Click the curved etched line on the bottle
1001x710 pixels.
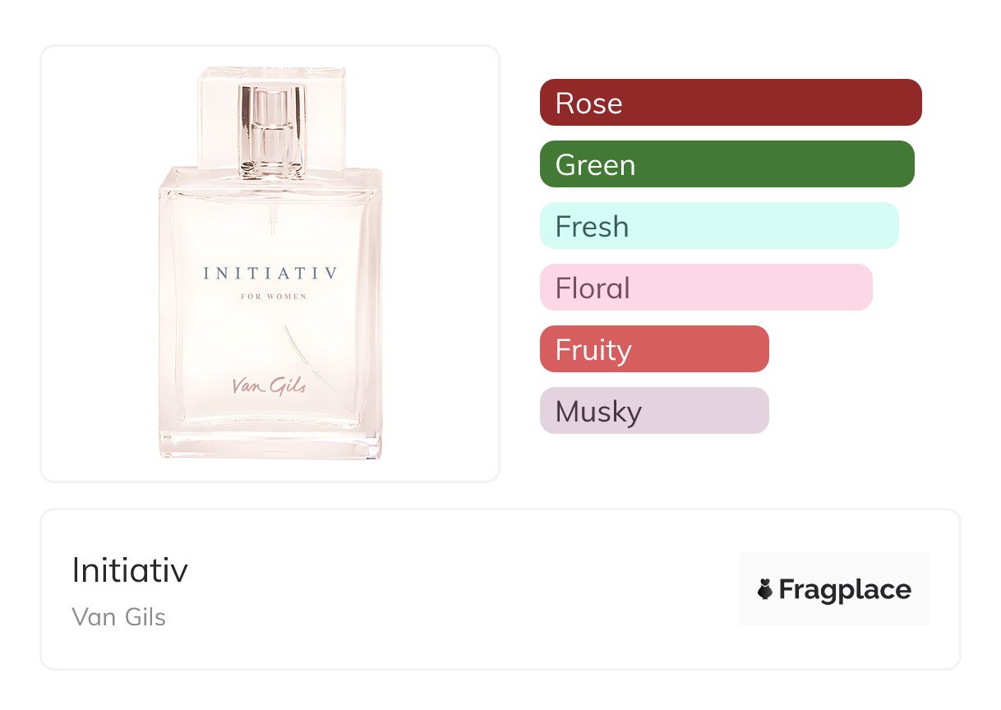pos(306,353)
